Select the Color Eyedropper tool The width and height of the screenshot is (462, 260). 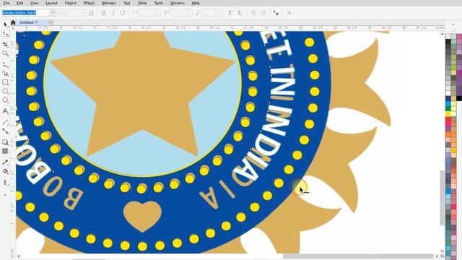click(5, 162)
